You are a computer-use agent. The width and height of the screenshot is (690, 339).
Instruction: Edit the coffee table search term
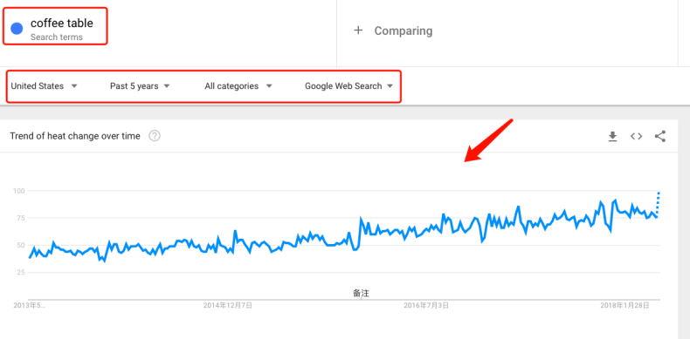(x=62, y=23)
